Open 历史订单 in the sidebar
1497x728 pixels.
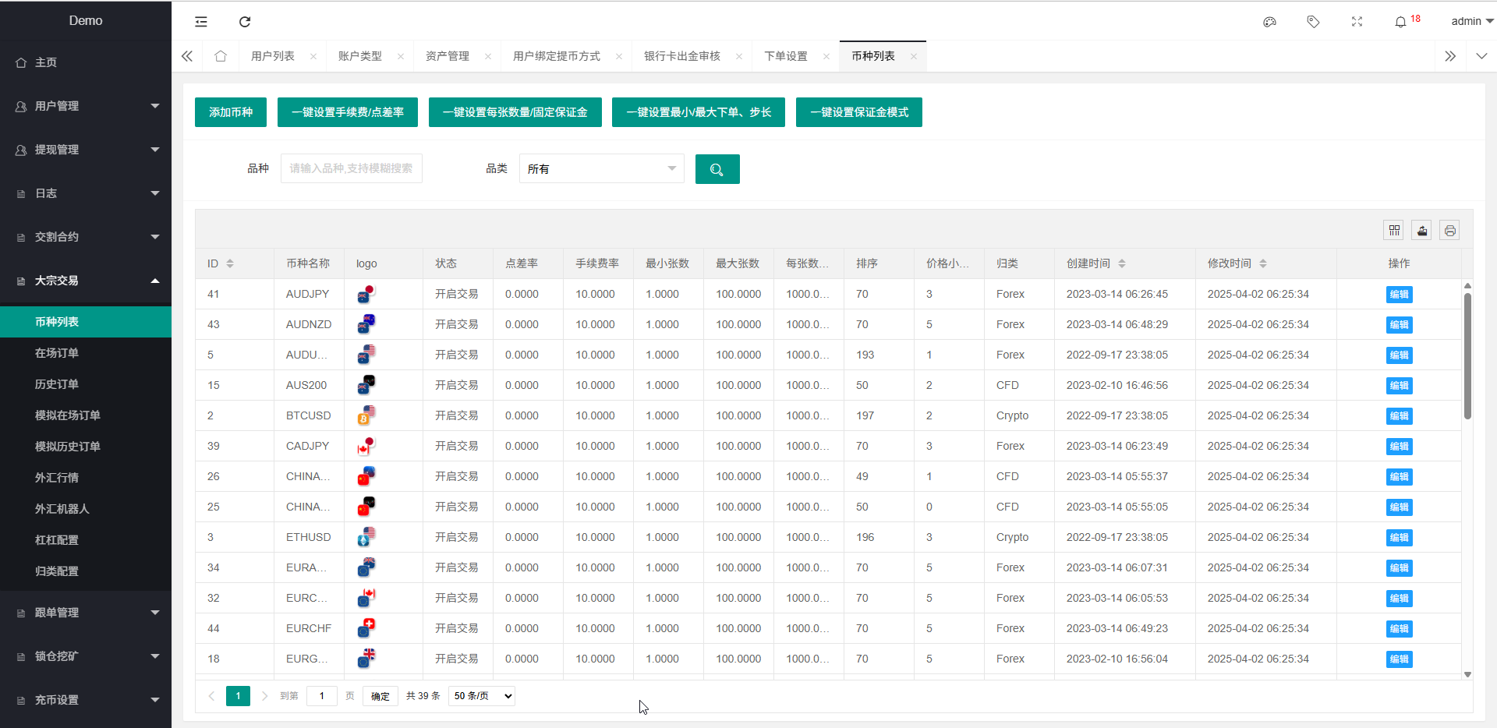pos(57,384)
